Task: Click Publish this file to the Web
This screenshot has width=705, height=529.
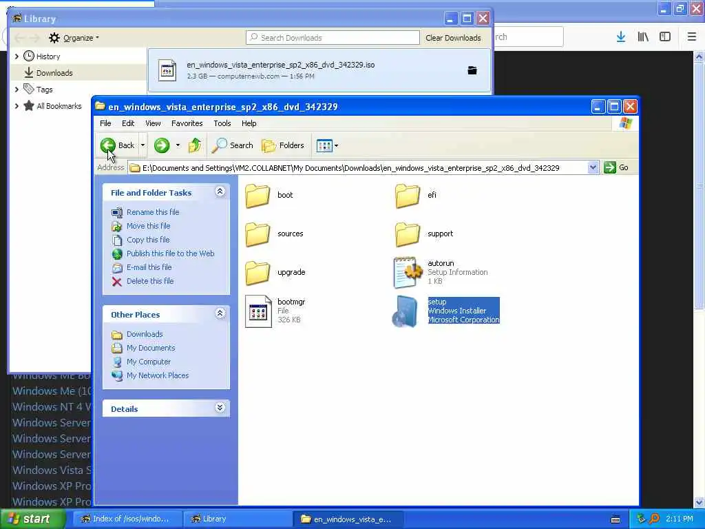Action: [171, 253]
